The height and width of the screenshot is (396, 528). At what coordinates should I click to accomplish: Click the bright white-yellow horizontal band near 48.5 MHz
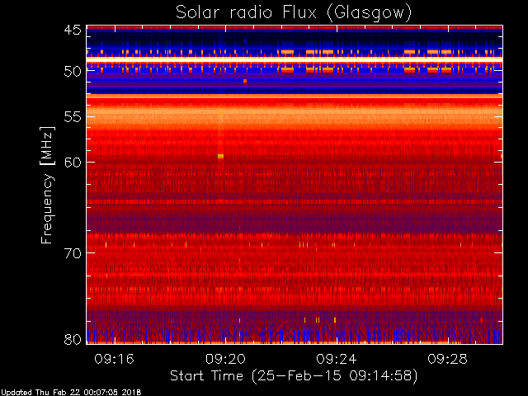[x=295, y=59]
